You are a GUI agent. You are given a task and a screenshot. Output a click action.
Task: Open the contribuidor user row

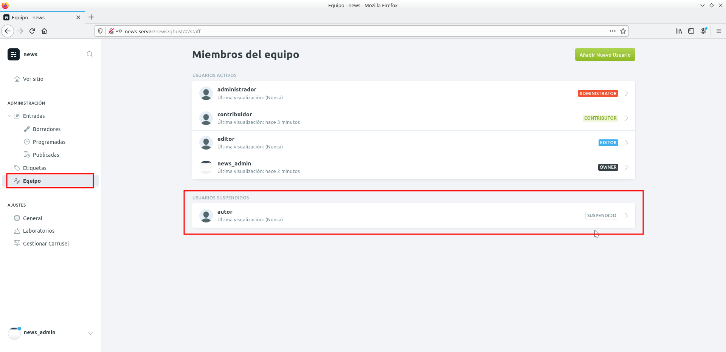[378, 118]
